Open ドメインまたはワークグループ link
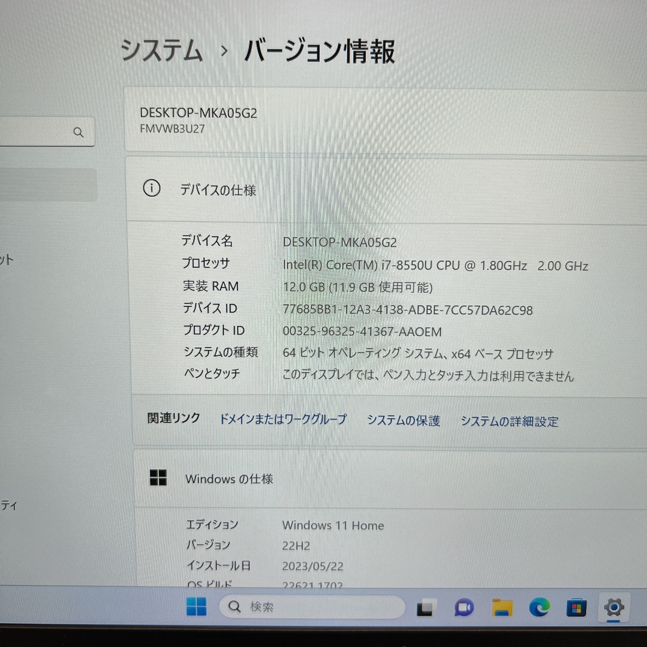The width and height of the screenshot is (647, 647). click(x=283, y=419)
